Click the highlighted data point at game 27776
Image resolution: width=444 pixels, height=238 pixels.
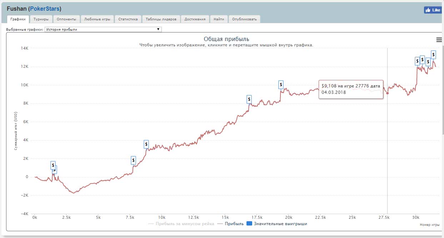pos(388,93)
